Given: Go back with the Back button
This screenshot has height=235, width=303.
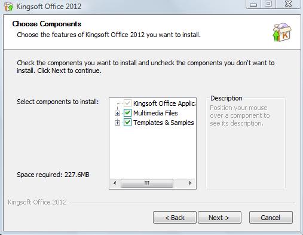Looking at the screenshot, I should (175, 218).
